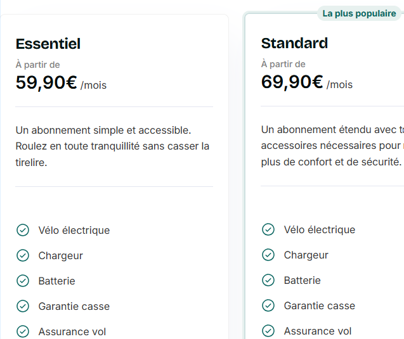Click Vélo électrique text in Standard list
This screenshot has width=404, height=339.
point(320,229)
